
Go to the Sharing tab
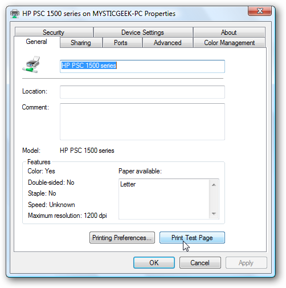tap(81, 43)
